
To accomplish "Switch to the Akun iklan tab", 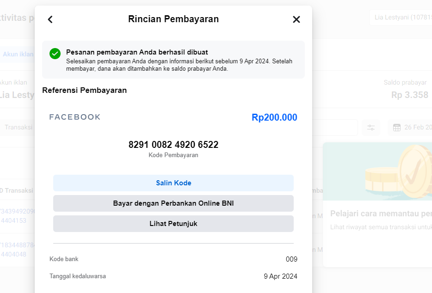I will [18, 54].
